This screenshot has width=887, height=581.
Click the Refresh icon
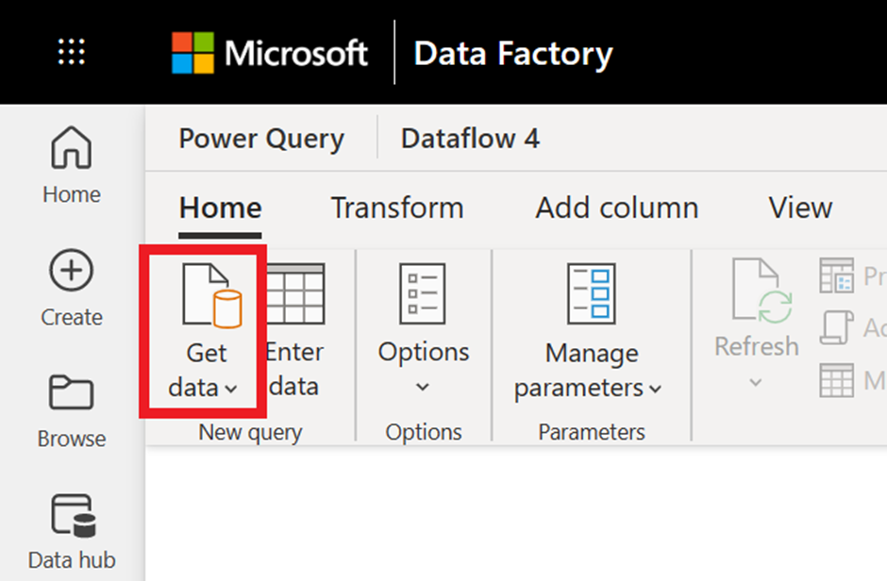point(762,291)
